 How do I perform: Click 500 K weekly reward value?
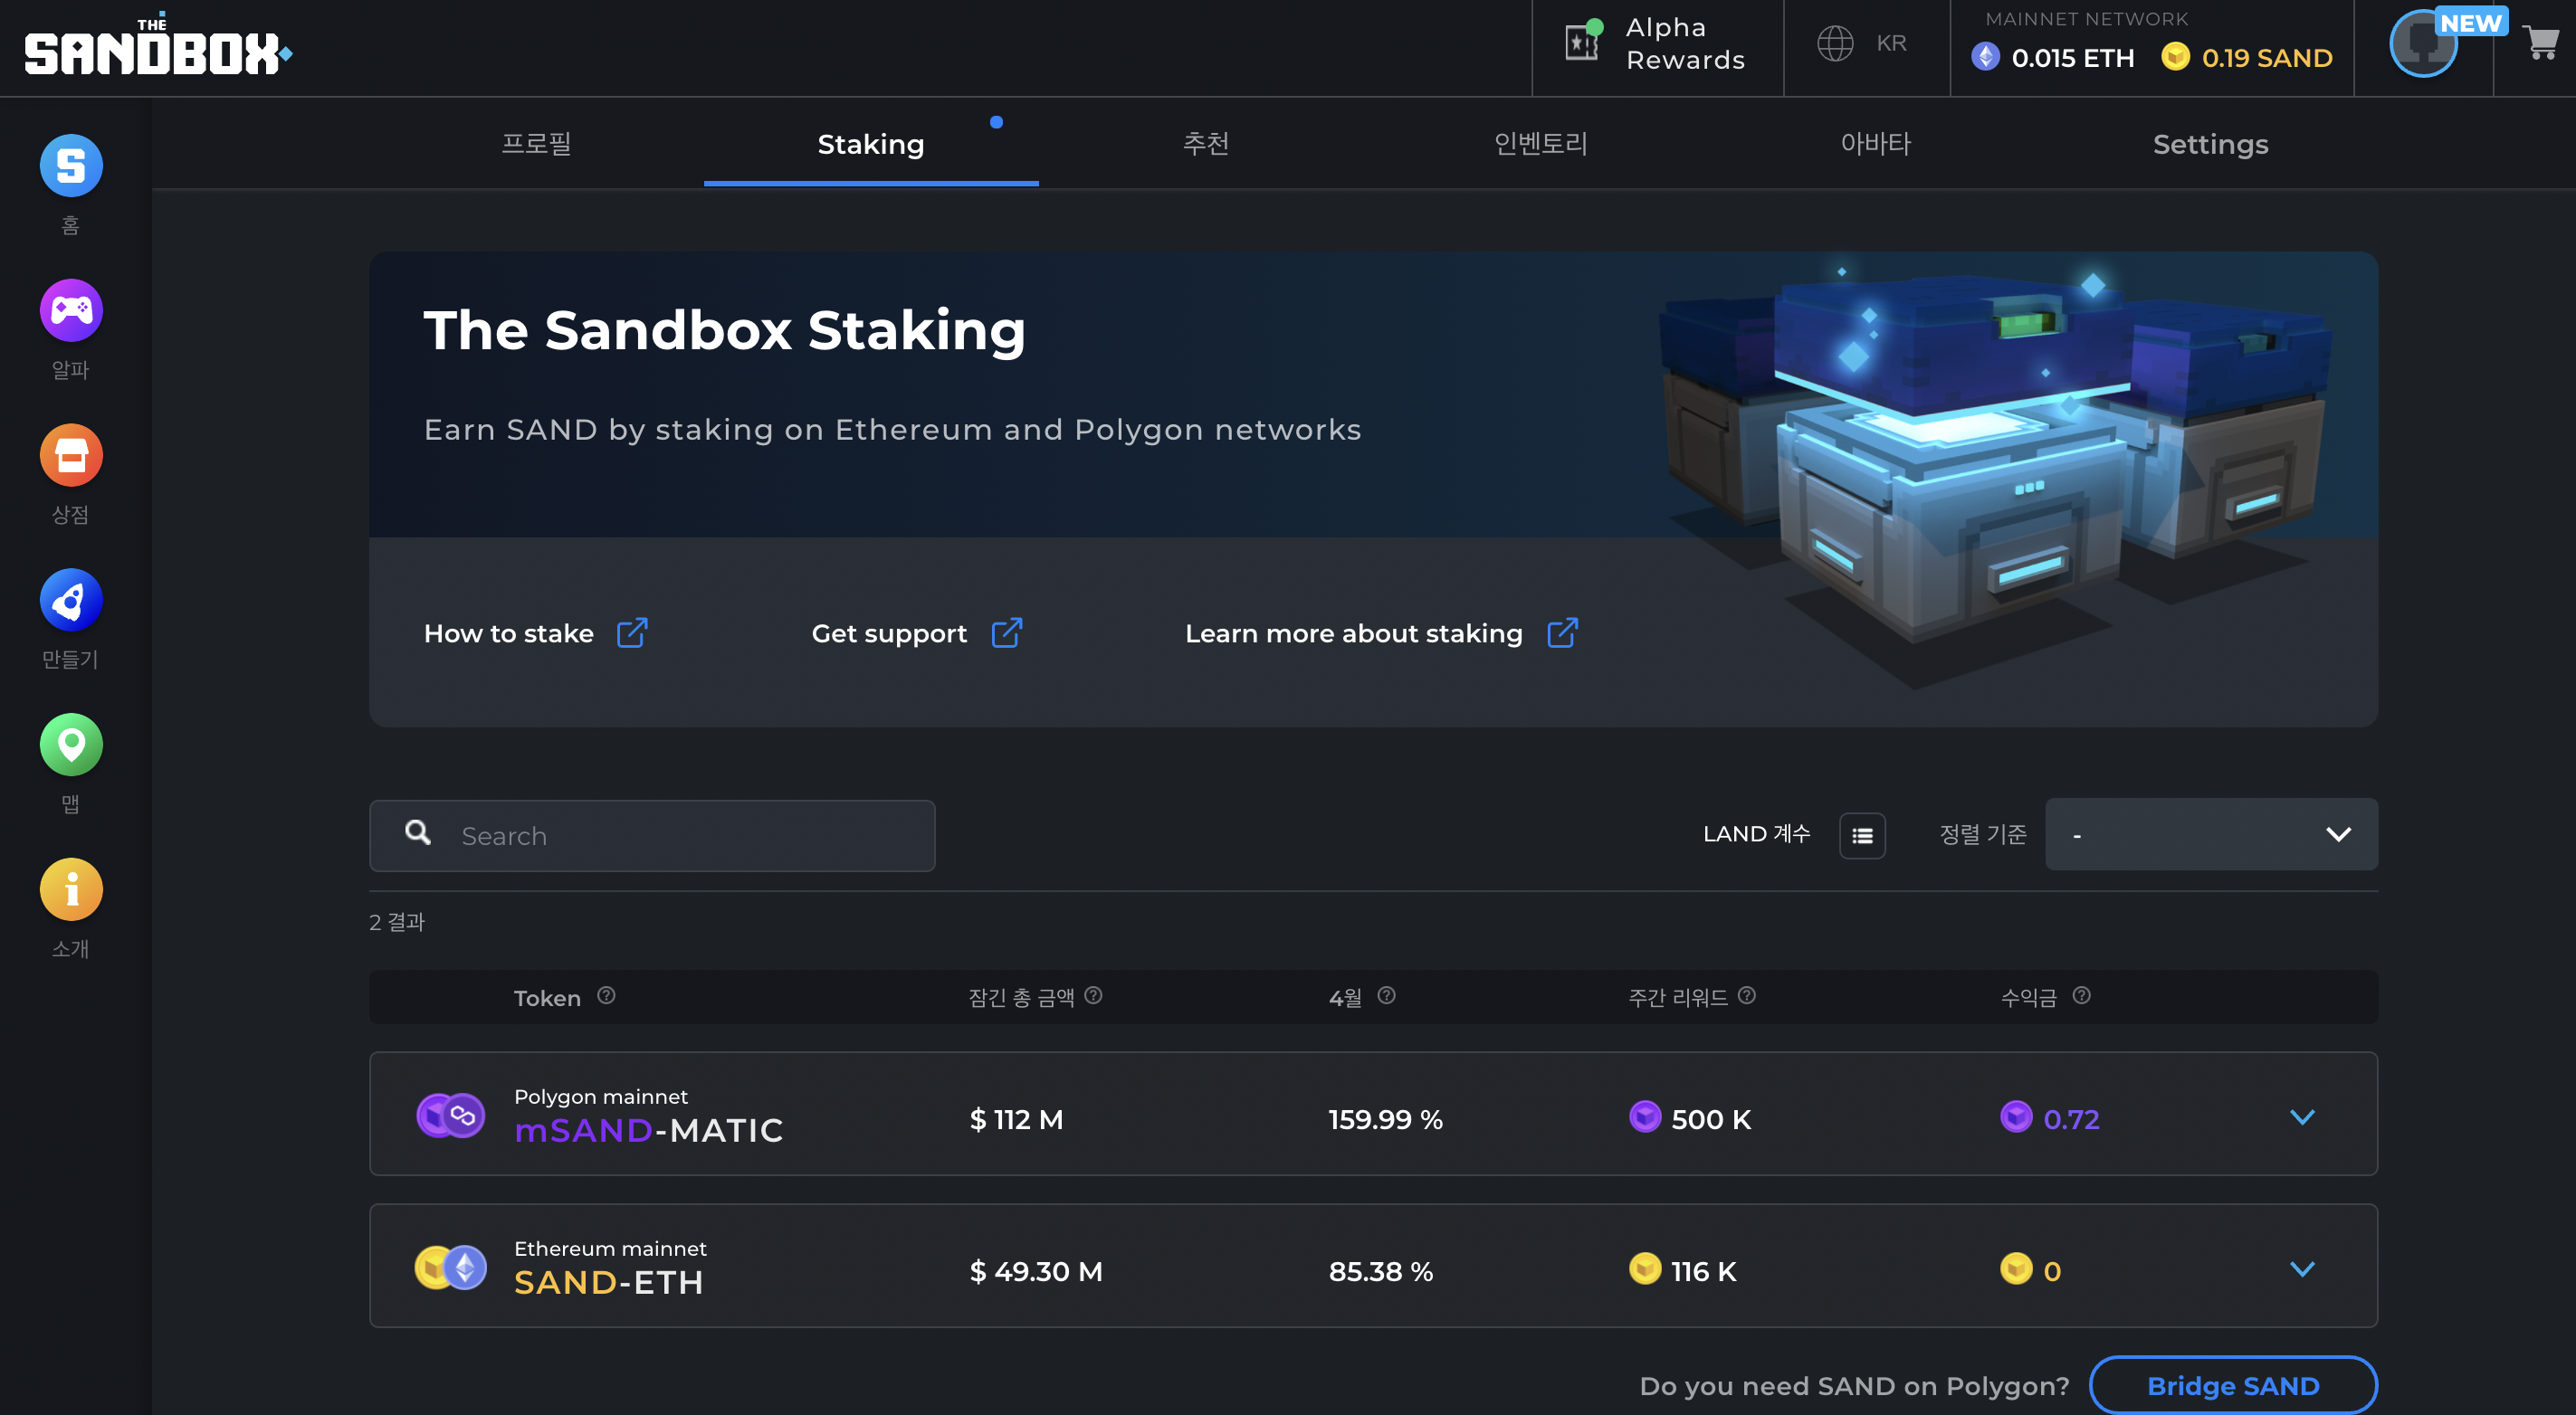pyautogui.click(x=1711, y=1119)
